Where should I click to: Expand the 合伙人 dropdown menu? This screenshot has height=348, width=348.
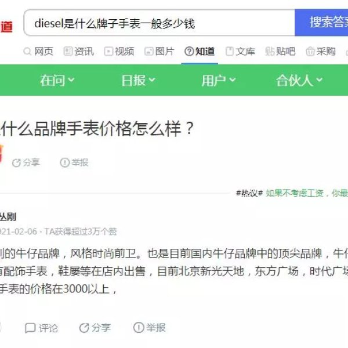pyautogui.click(x=299, y=80)
